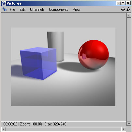The image size is (132, 132).
Task: Open the File menu
Action: pos(12,9)
